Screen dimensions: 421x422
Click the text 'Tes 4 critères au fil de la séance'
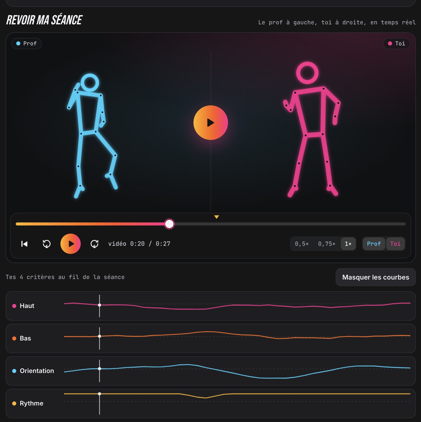[x=65, y=277]
